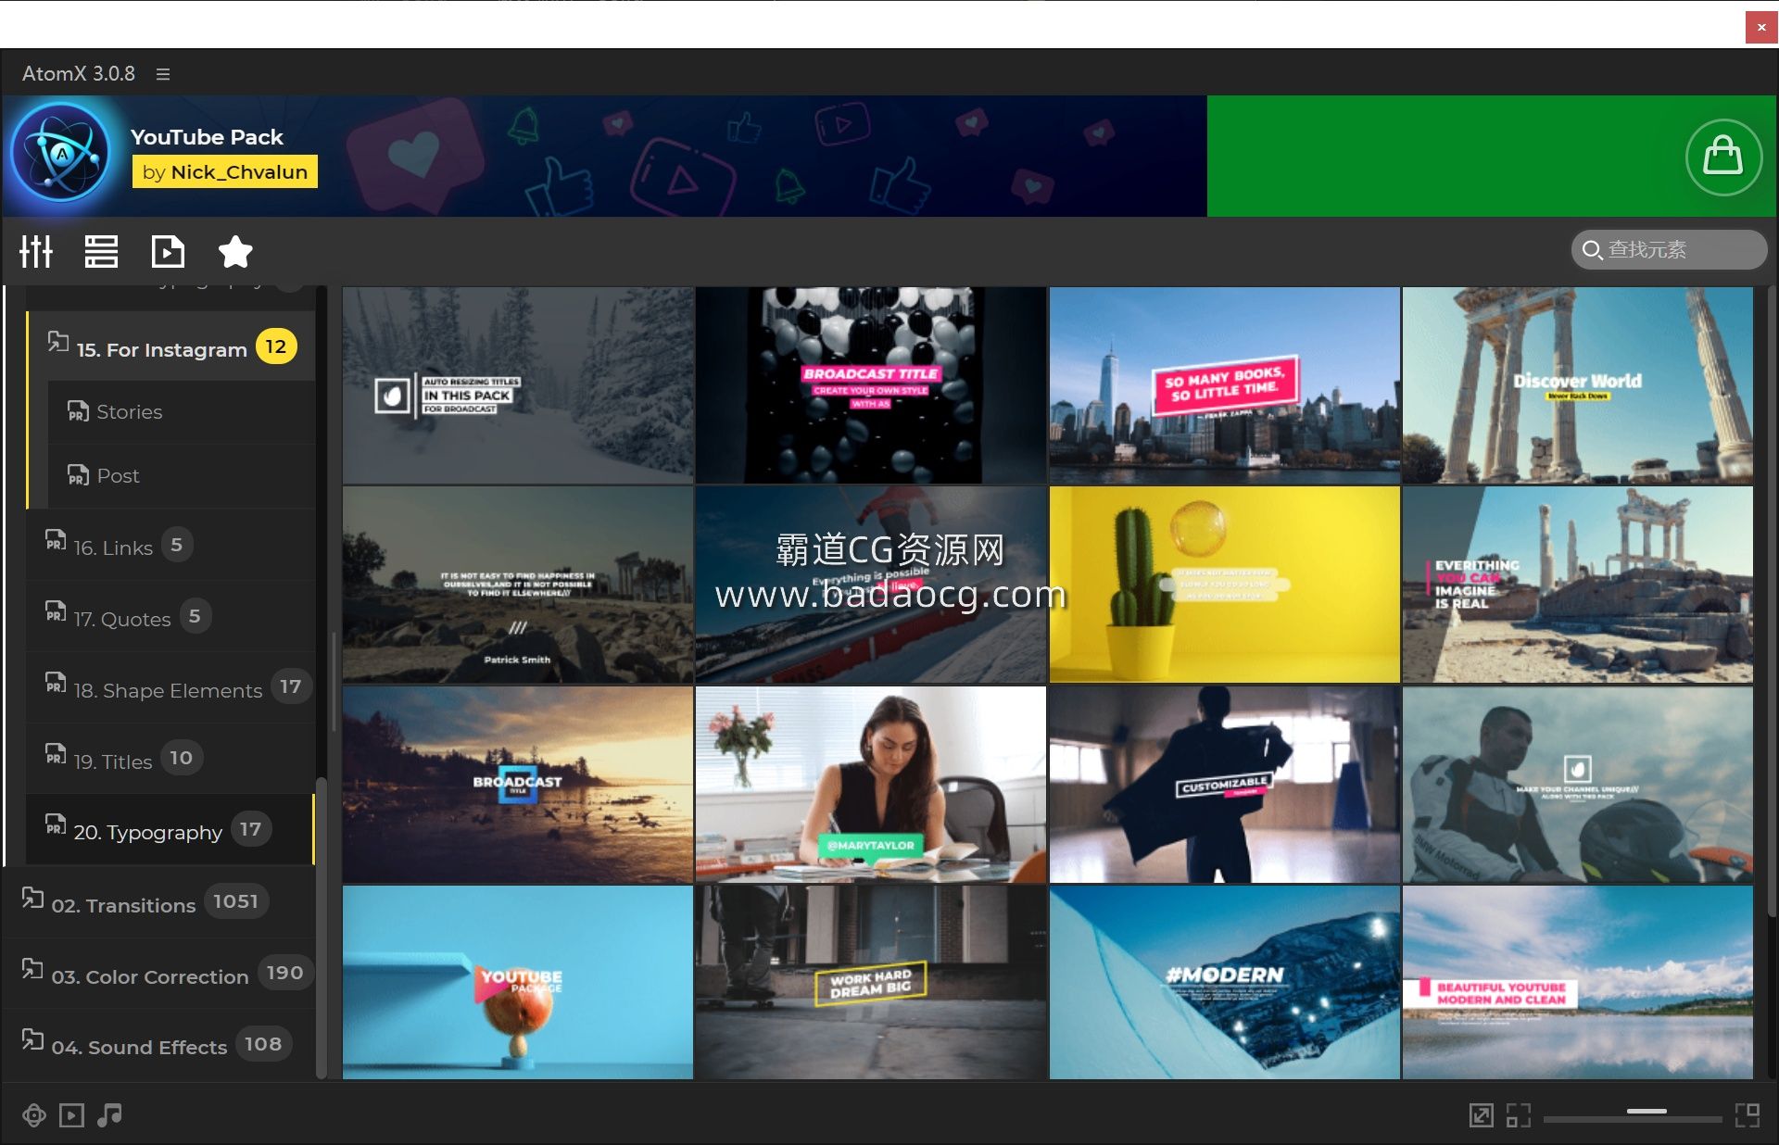Image resolution: width=1779 pixels, height=1145 pixels.
Task: Focus the element search field
Action: (1669, 249)
